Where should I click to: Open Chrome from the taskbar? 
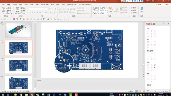point(21,95)
